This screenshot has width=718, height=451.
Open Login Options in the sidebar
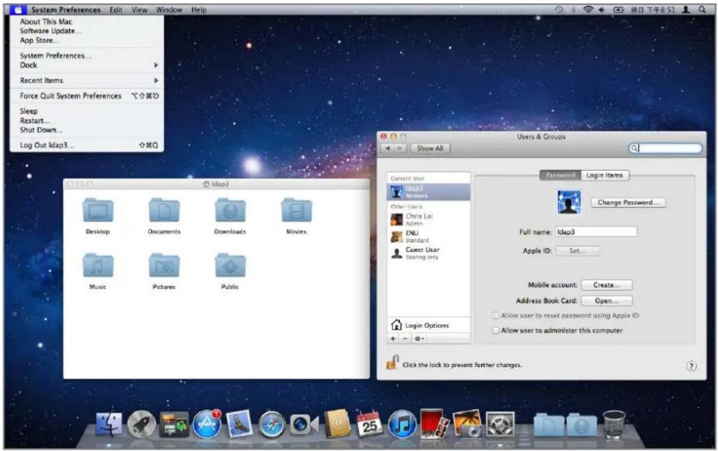tap(428, 325)
